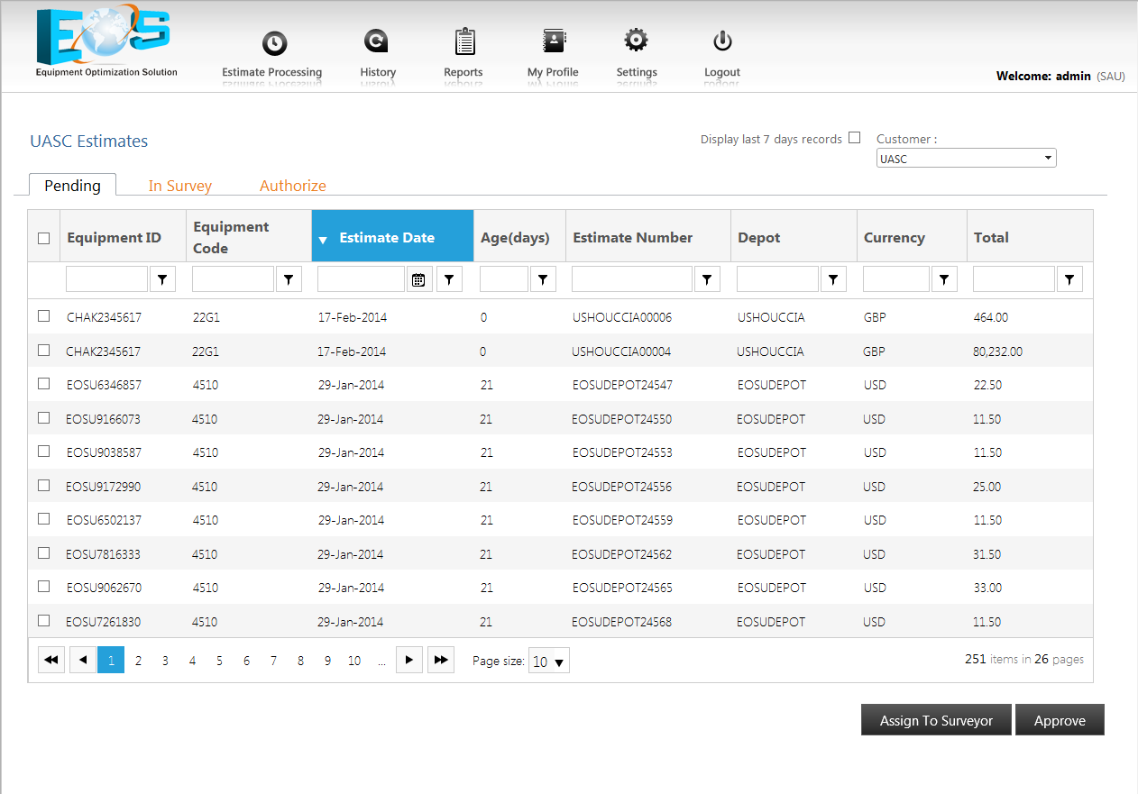Click the Assign To Surveyor button

pyautogui.click(x=936, y=719)
